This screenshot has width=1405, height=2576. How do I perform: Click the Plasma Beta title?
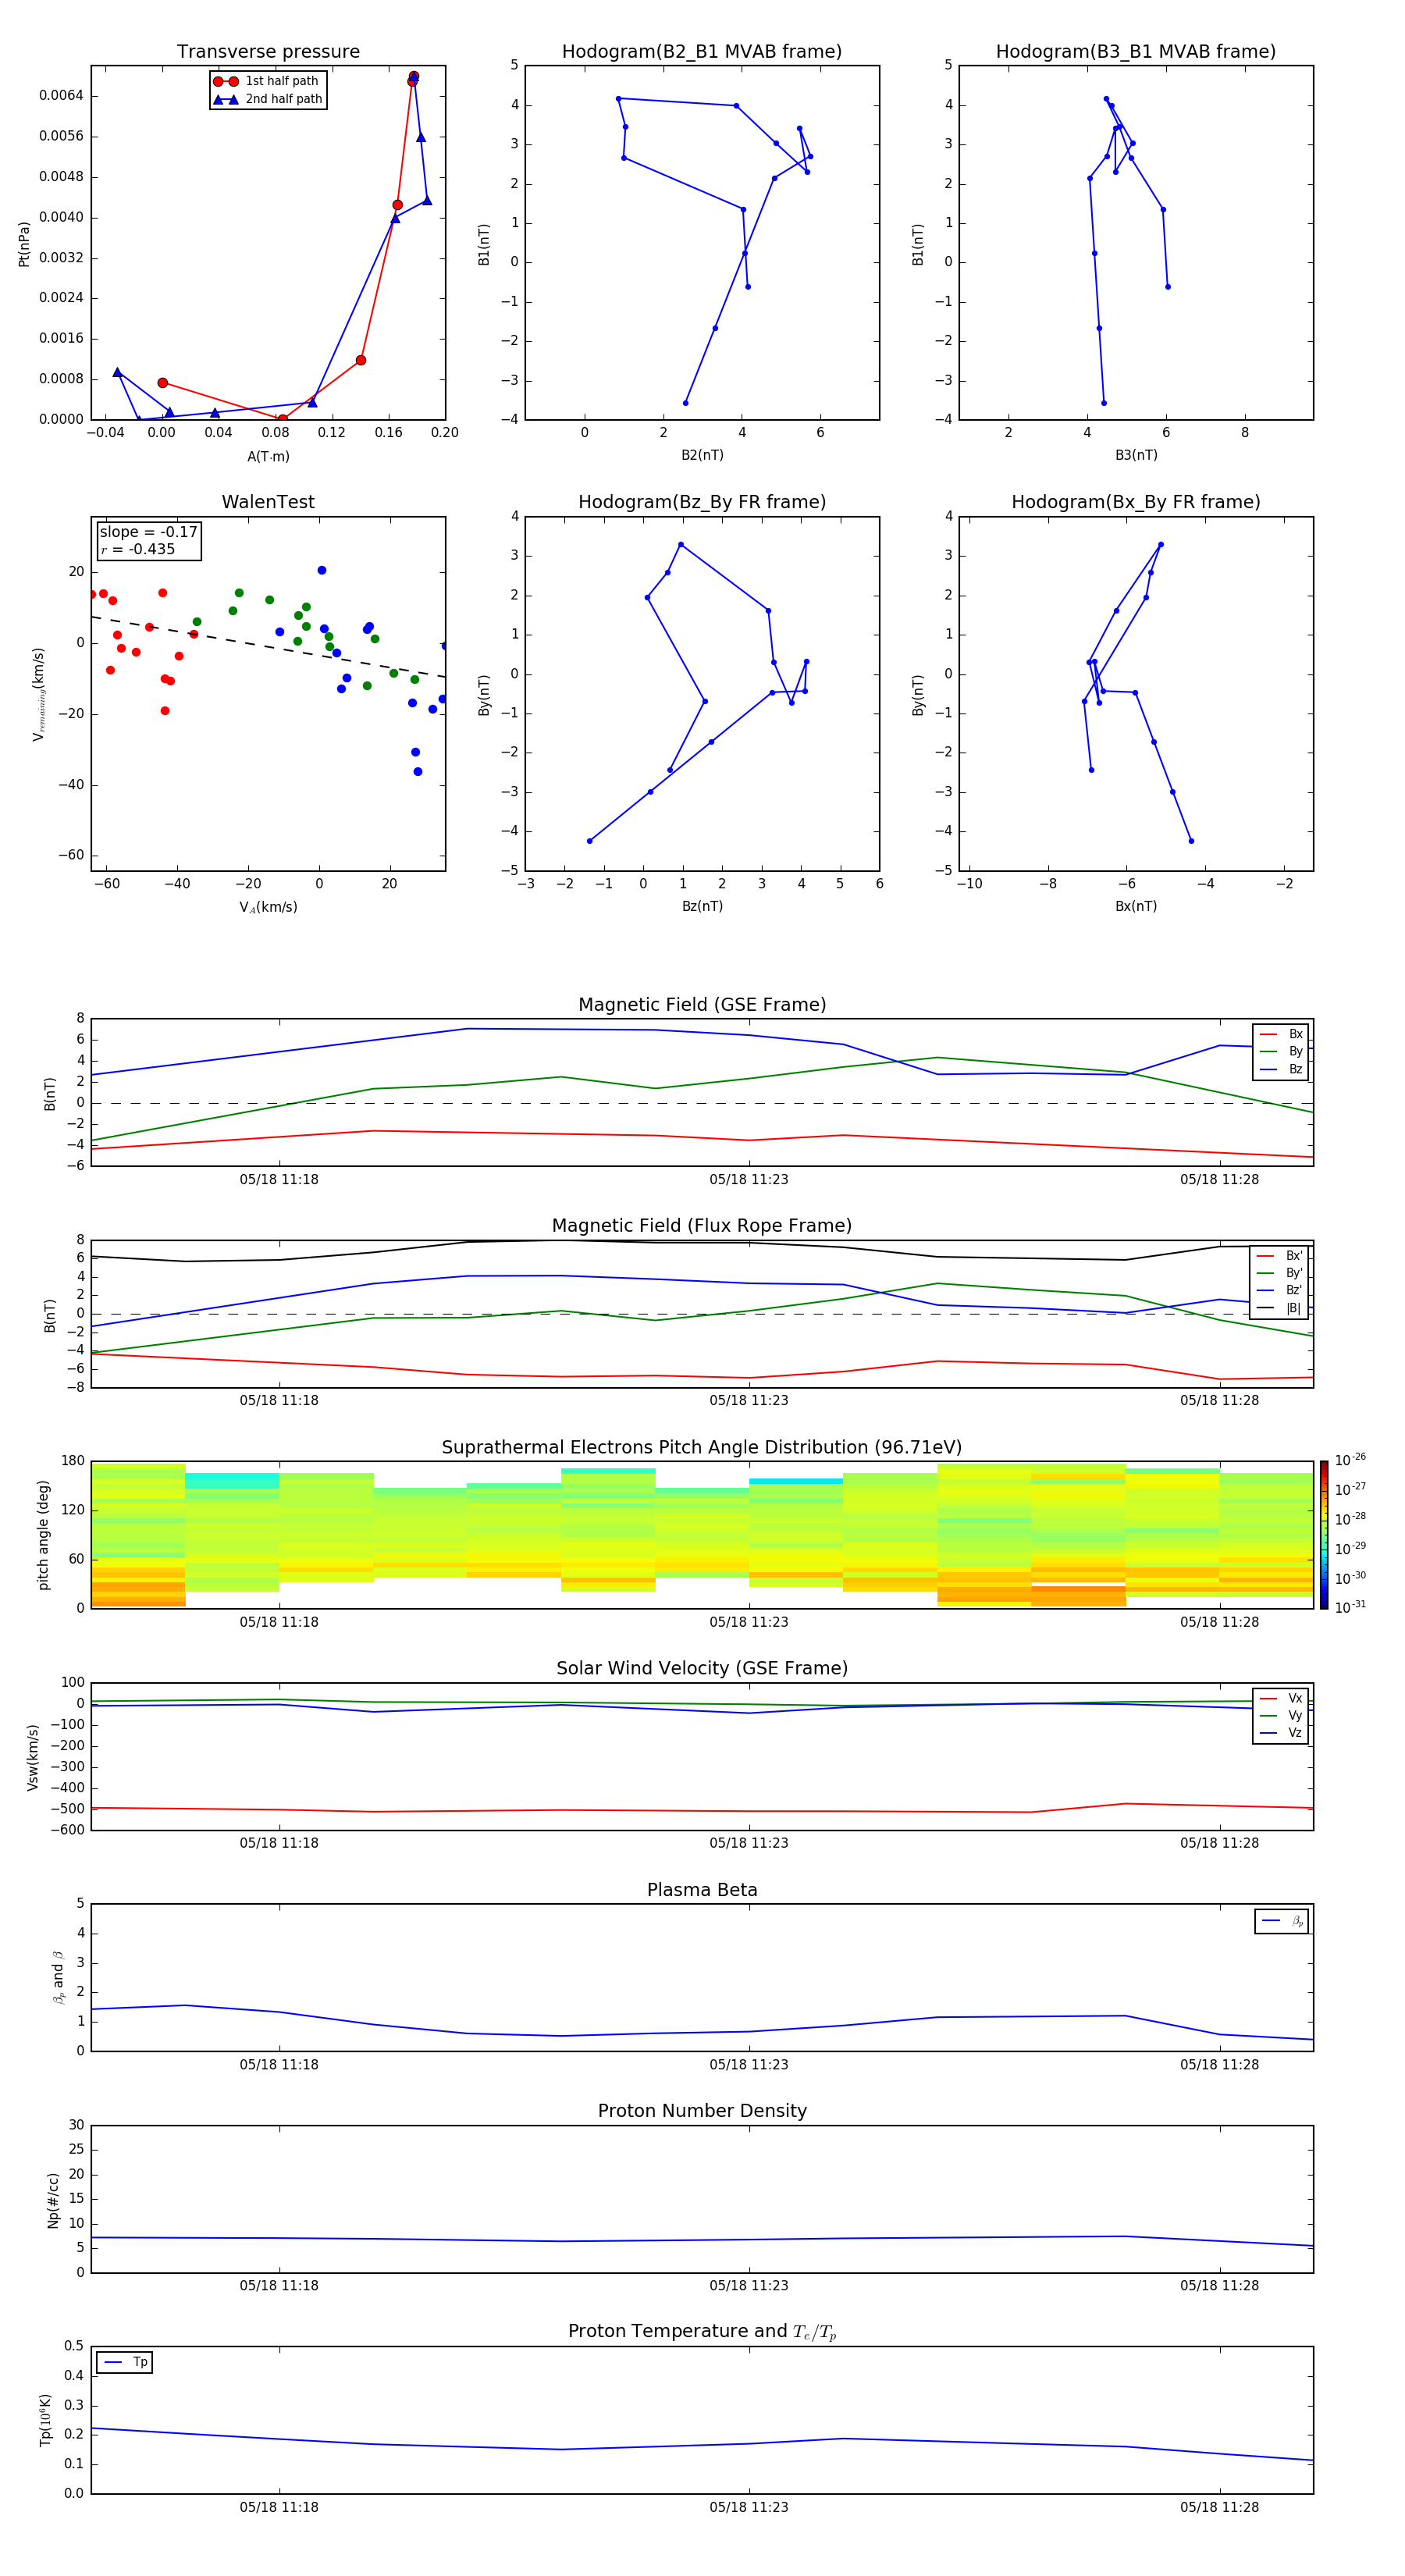point(702,1890)
